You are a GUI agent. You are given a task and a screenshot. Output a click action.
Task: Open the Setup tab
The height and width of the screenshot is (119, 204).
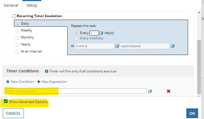point(32,5)
